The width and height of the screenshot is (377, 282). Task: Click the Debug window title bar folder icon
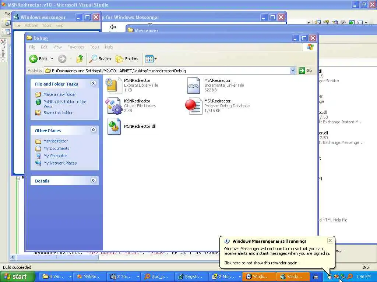29,38
